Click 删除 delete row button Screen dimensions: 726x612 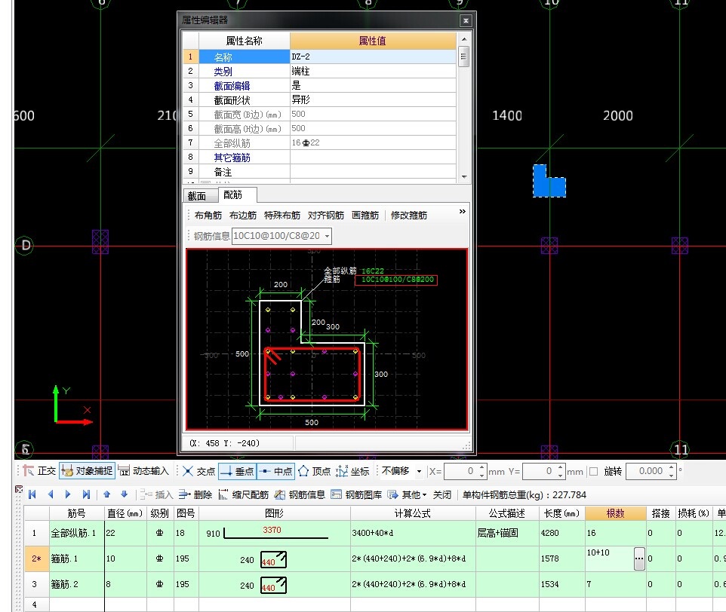click(x=195, y=495)
